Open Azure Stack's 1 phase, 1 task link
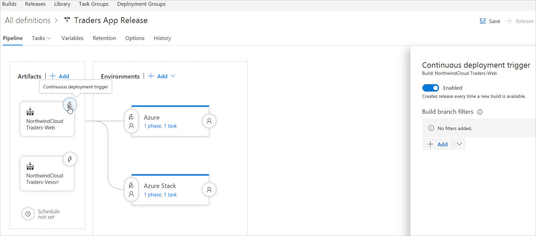Screen dimensions: 536x236 (160, 195)
